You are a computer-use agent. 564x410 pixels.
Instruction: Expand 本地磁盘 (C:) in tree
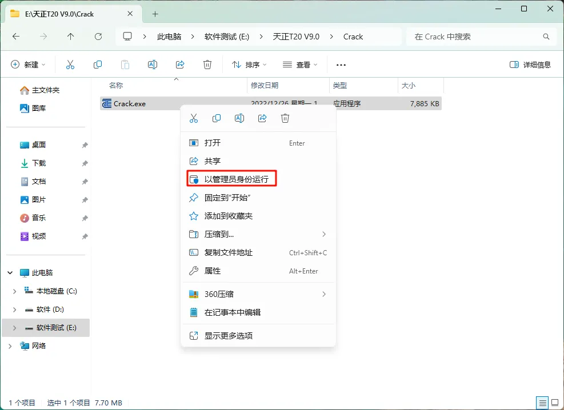[14, 291]
